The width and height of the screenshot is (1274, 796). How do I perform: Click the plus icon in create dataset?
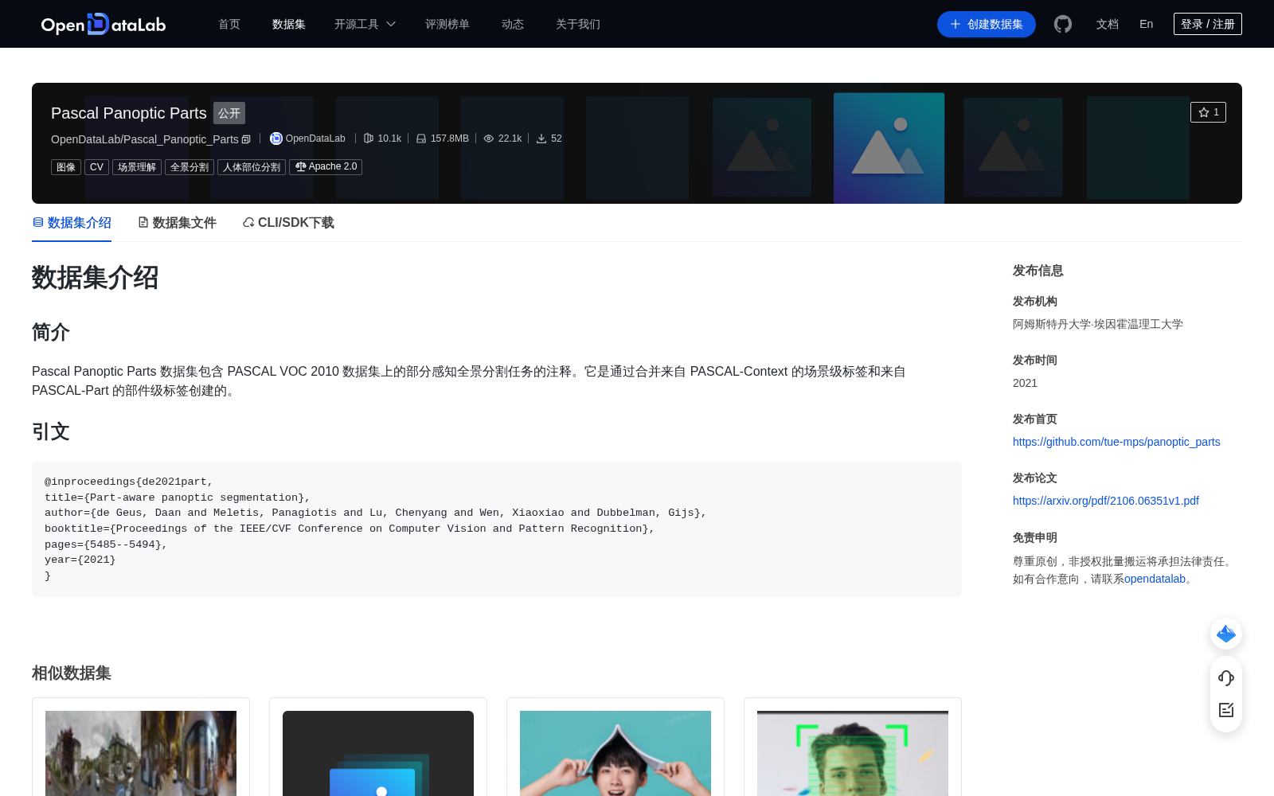[955, 24]
